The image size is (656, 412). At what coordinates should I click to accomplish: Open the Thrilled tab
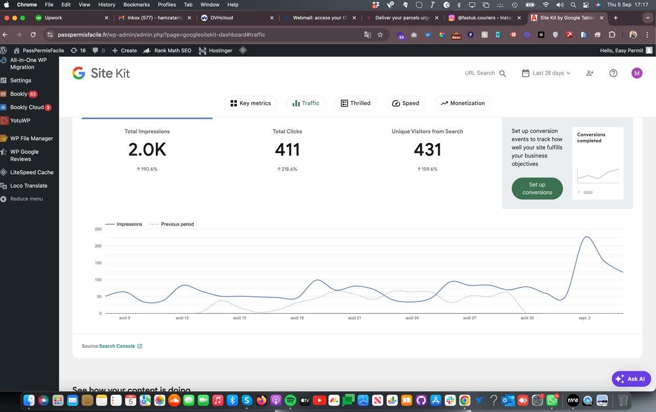356,103
